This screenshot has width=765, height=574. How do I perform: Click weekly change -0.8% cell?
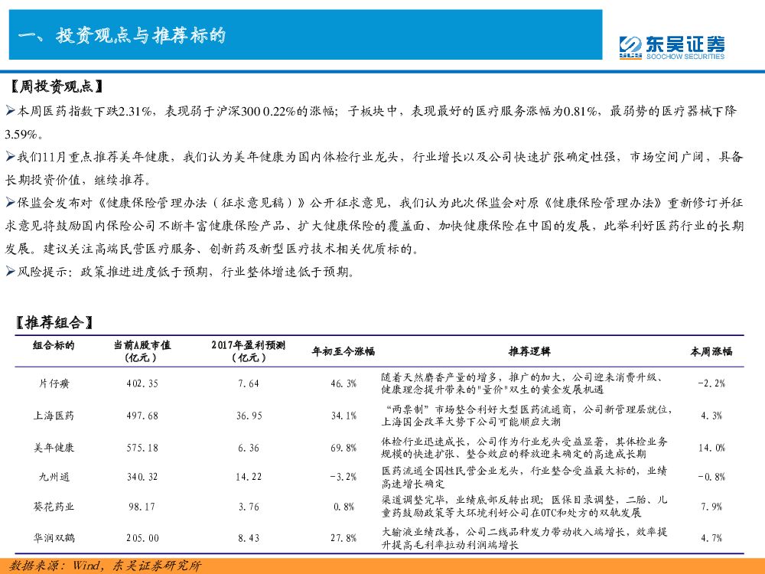coord(711,477)
